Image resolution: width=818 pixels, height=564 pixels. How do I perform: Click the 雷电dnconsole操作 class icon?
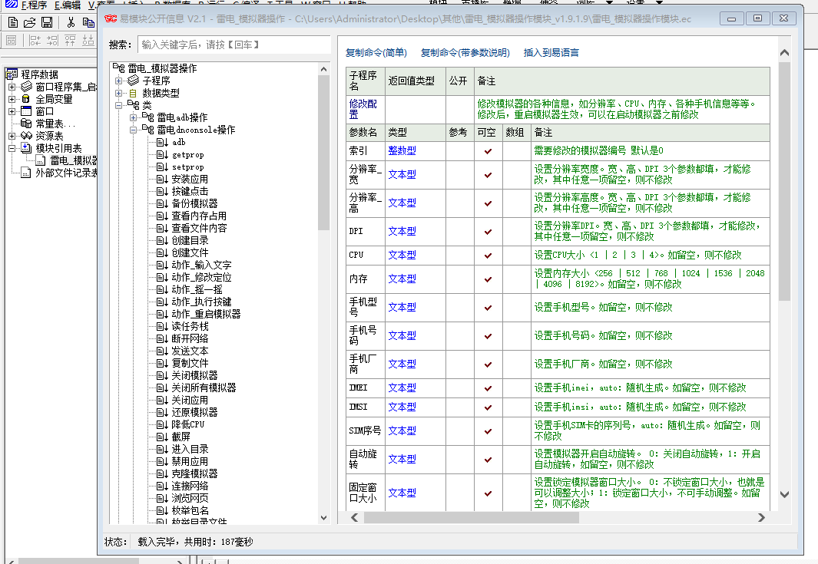(x=148, y=129)
